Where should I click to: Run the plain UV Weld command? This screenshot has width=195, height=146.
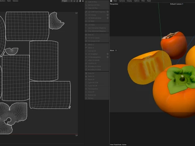pyautogui.click(x=97, y=21)
